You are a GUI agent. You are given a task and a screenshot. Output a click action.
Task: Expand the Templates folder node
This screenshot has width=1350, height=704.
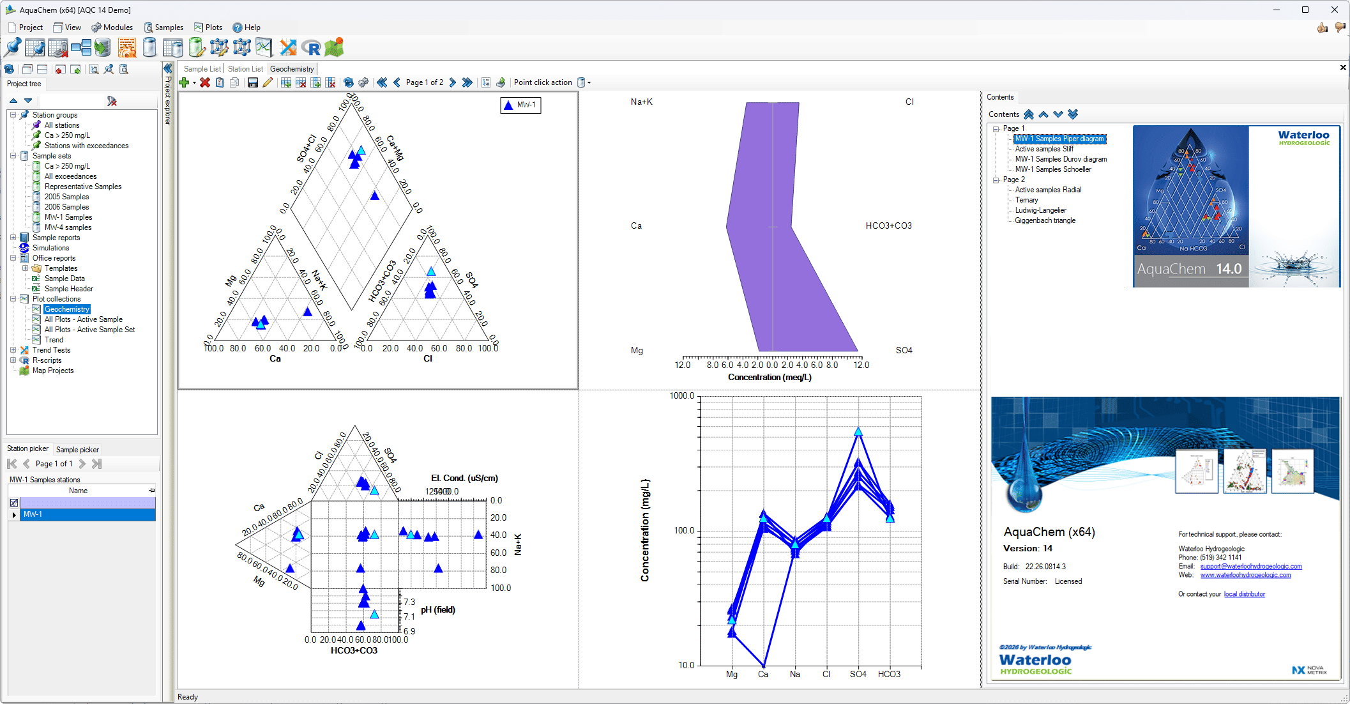click(25, 268)
